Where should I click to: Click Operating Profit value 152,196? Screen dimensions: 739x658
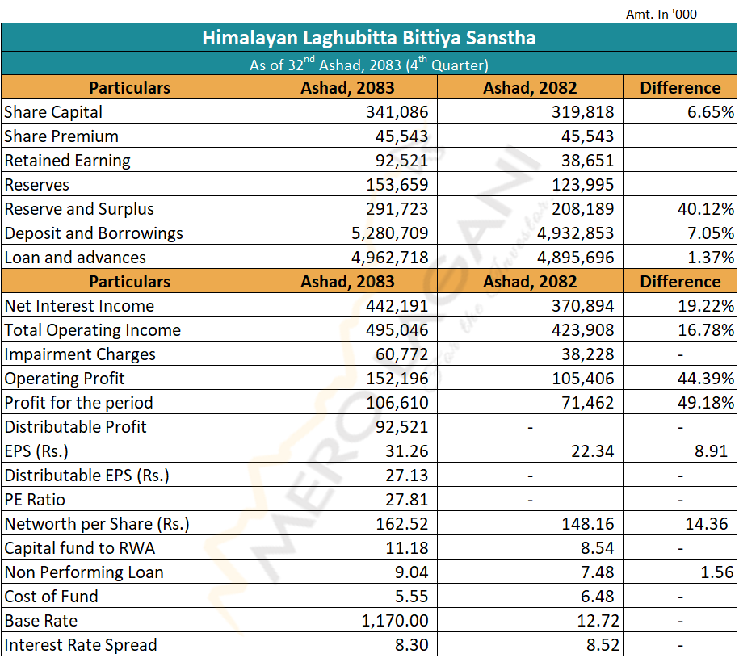[397, 379]
